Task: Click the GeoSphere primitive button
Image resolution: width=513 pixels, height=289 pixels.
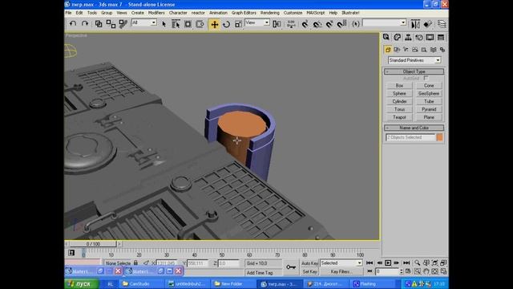Action: click(x=429, y=94)
